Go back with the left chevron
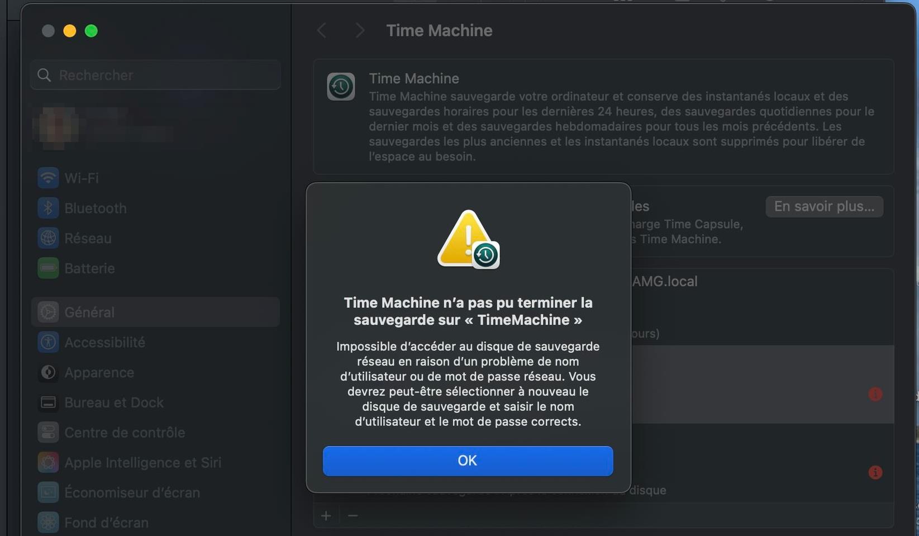Viewport: 919px width, 536px height. [x=322, y=31]
